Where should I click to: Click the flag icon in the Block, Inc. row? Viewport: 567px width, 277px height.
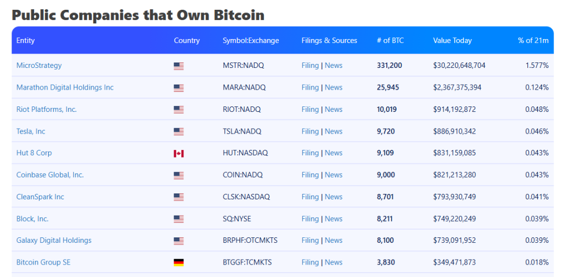pyautogui.click(x=179, y=219)
